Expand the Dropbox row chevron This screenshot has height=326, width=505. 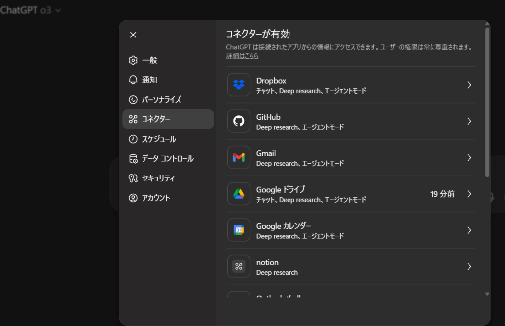[469, 85]
